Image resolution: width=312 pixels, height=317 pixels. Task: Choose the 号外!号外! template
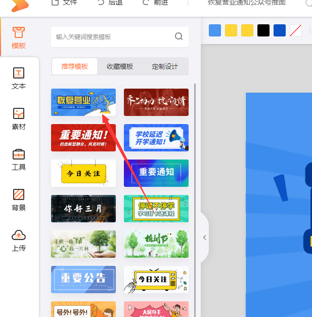(83, 309)
